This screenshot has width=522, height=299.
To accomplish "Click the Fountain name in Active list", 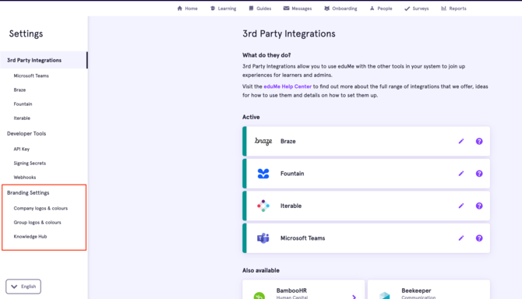I will pyautogui.click(x=292, y=174).
